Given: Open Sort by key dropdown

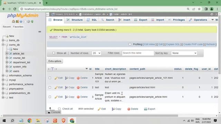Looking at the screenshot, I should coord(184,53).
